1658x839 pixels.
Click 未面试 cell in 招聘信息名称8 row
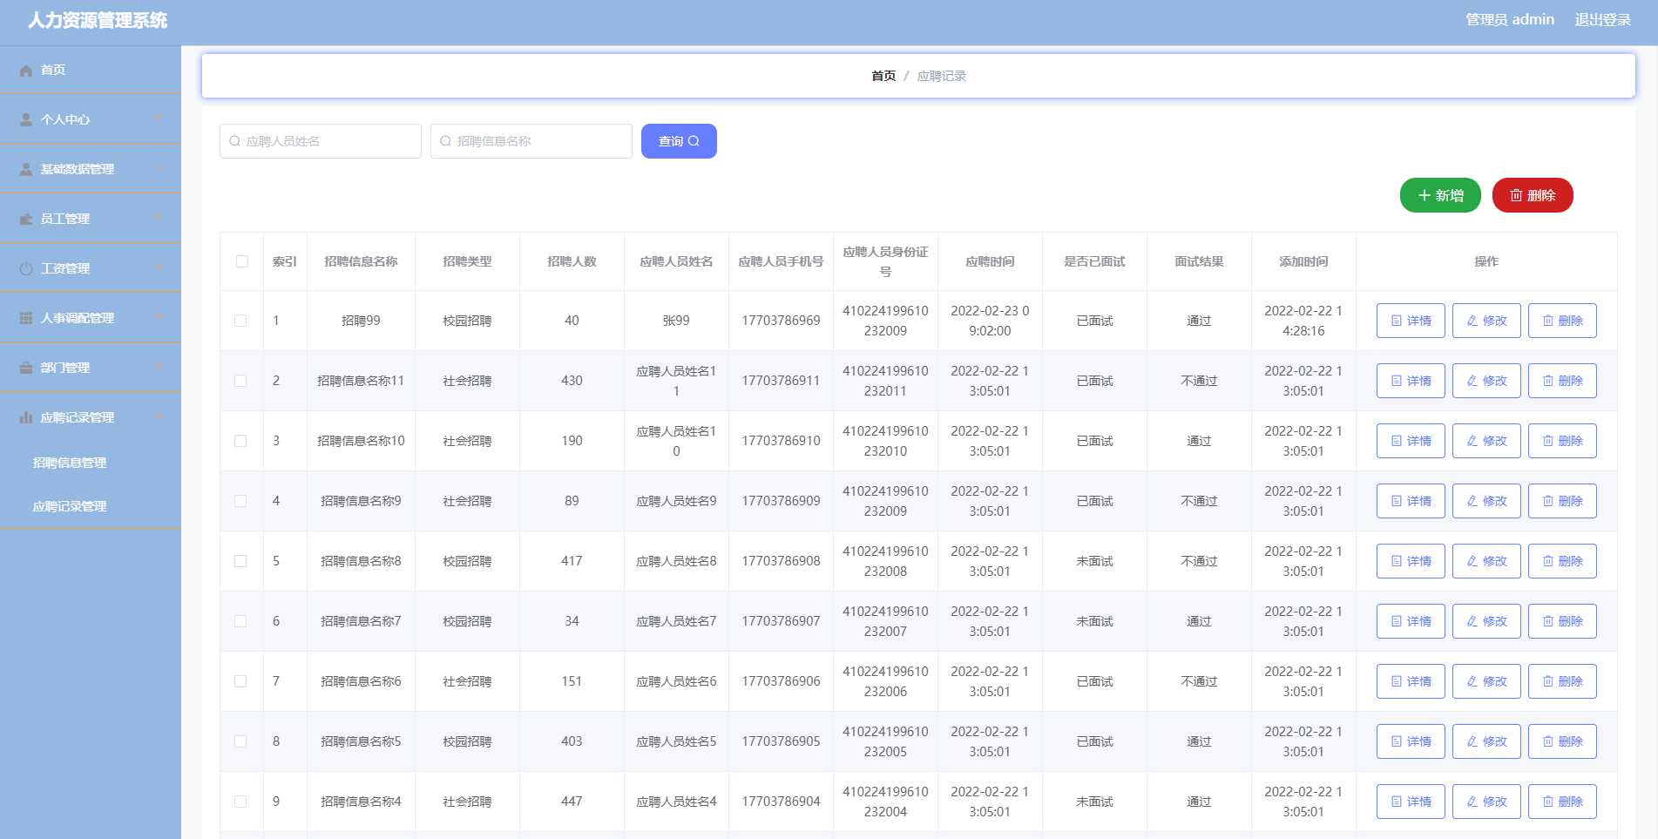point(1094,561)
